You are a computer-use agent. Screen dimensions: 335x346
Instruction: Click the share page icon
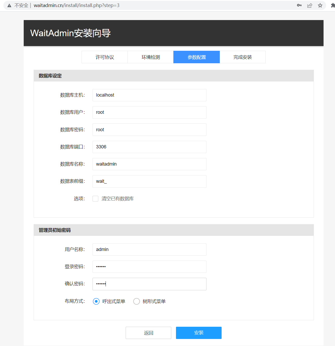(310, 5)
